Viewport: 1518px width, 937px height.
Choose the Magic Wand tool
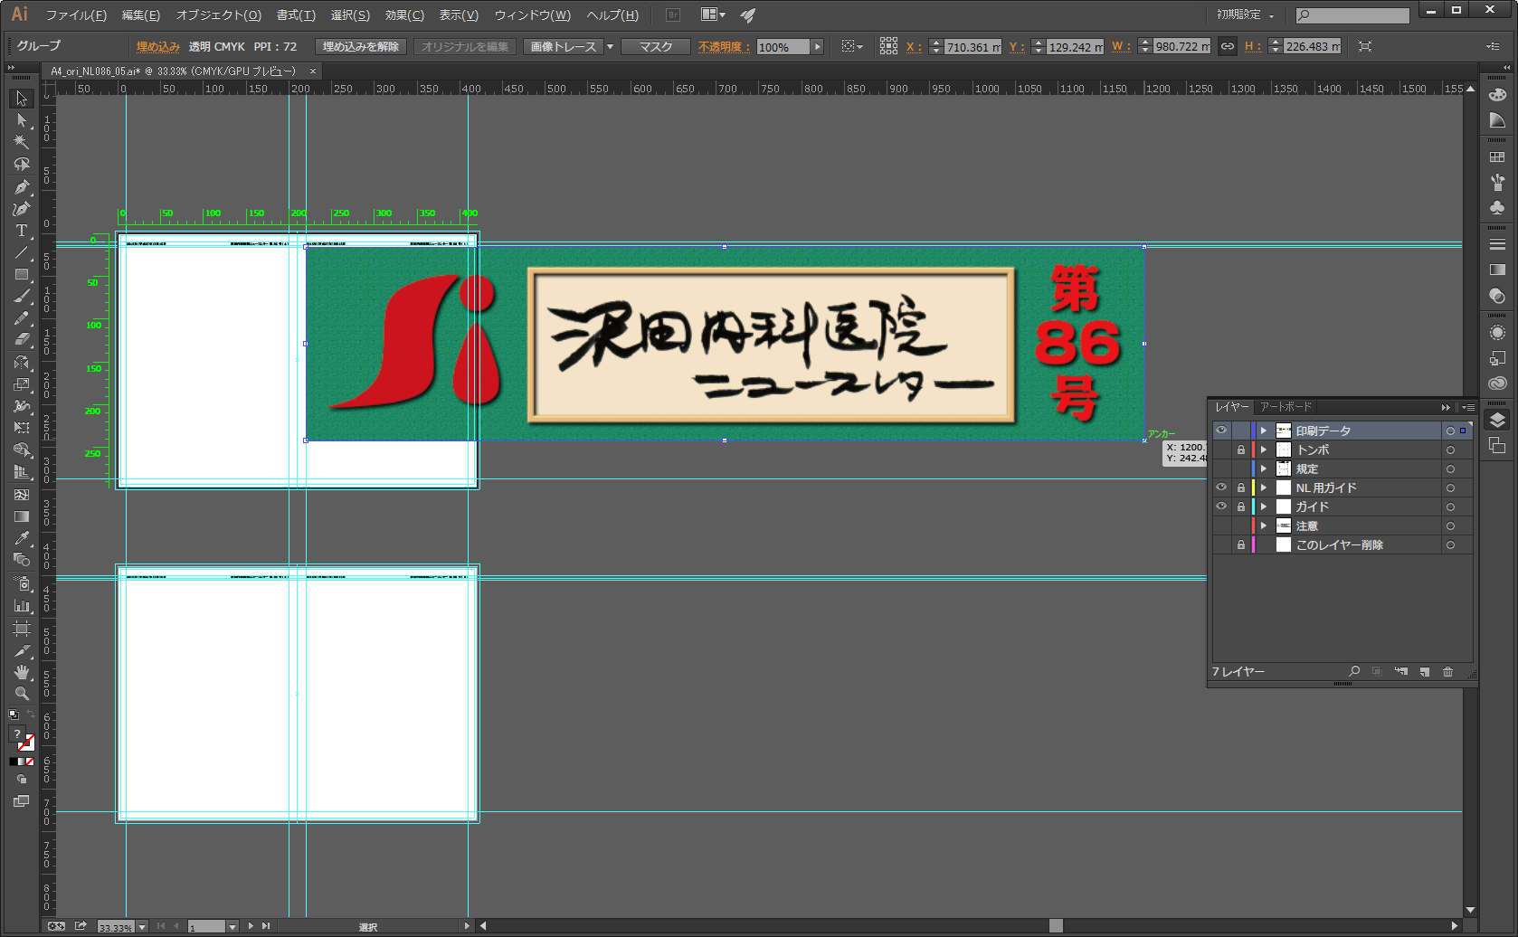pyautogui.click(x=22, y=142)
